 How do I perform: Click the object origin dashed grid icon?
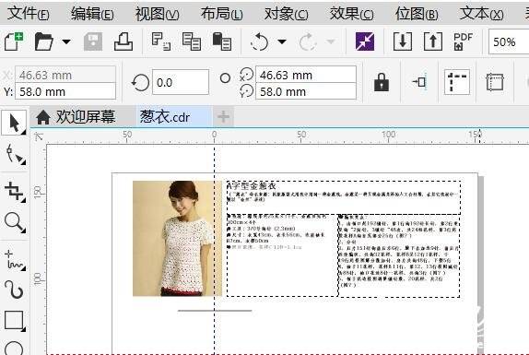457,82
